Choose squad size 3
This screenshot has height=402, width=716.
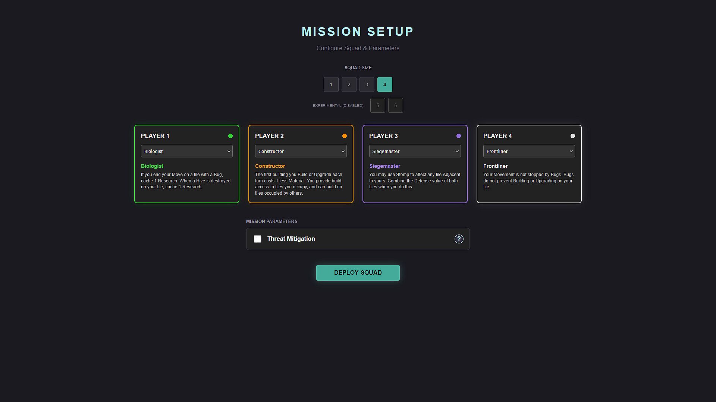(367, 84)
